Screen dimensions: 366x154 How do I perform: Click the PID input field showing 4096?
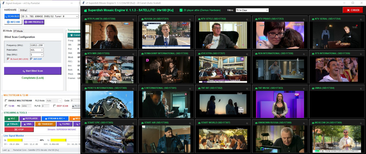tap(26, 106)
